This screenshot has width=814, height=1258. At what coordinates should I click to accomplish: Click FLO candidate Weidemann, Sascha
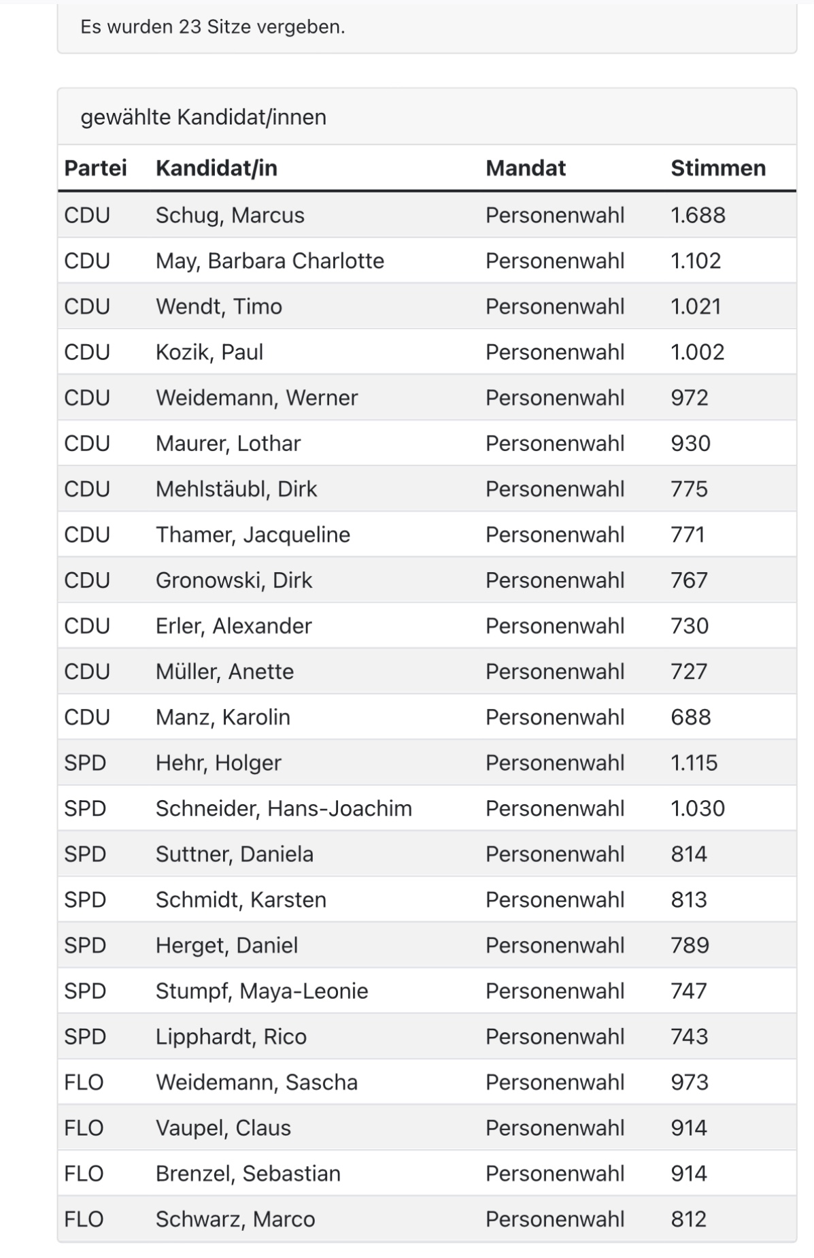click(x=256, y=1082)
